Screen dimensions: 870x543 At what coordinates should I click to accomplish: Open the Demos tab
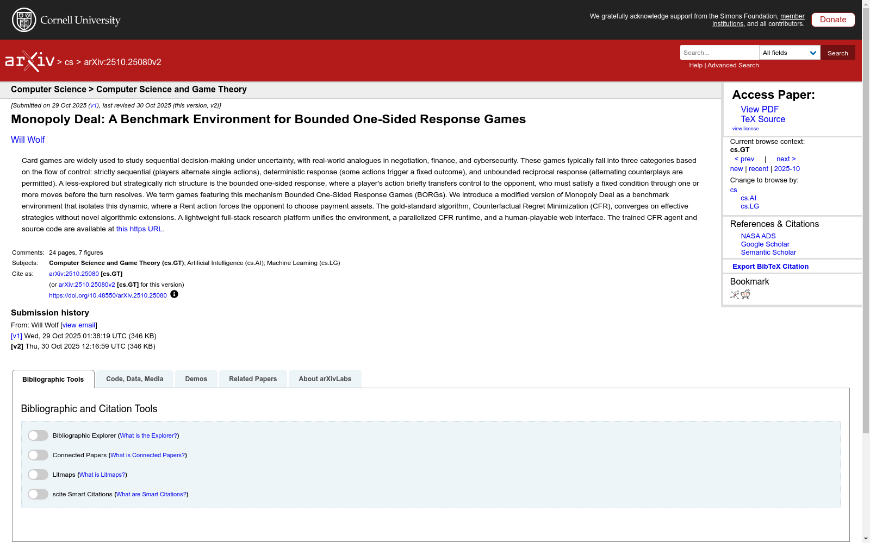[x=196, y=379]
